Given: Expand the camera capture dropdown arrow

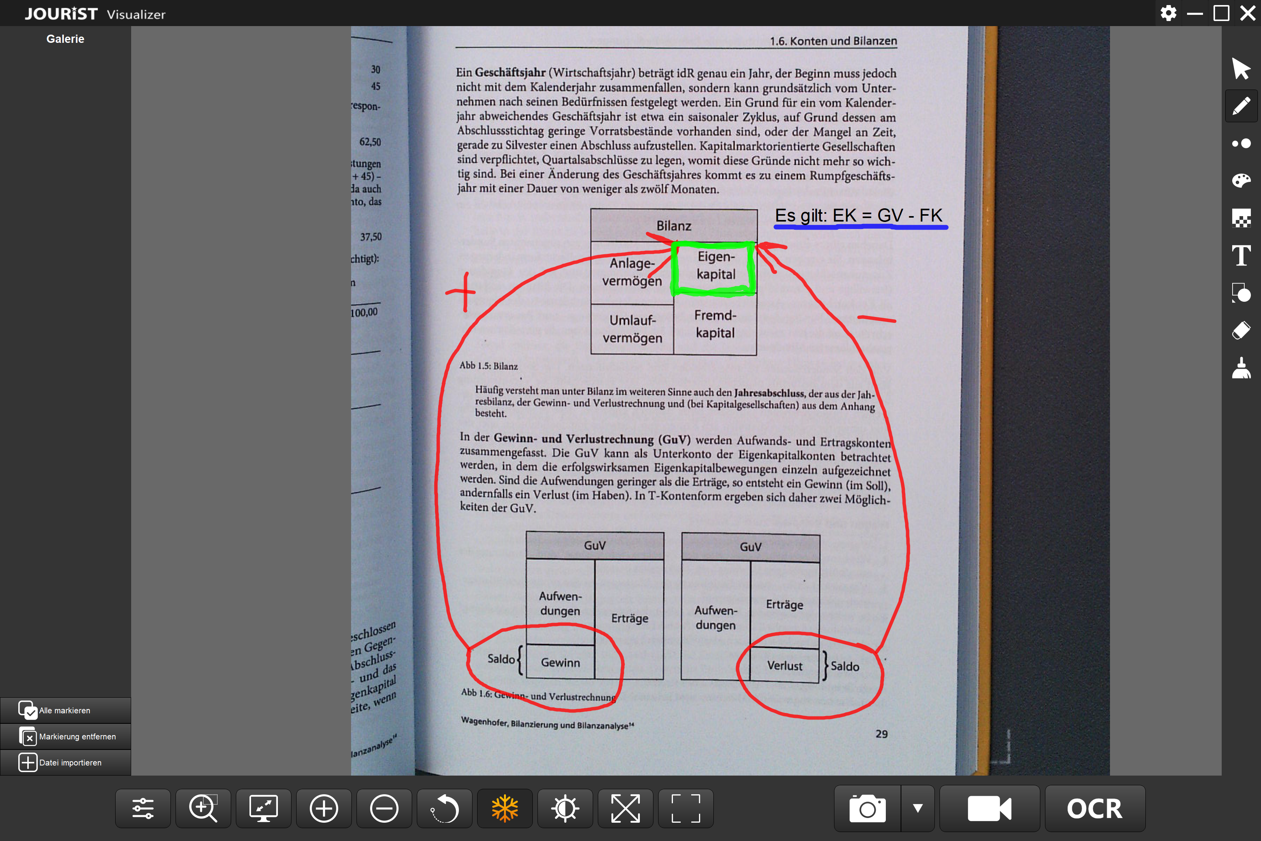Looking at the screenshot, I should coord(918,808).
